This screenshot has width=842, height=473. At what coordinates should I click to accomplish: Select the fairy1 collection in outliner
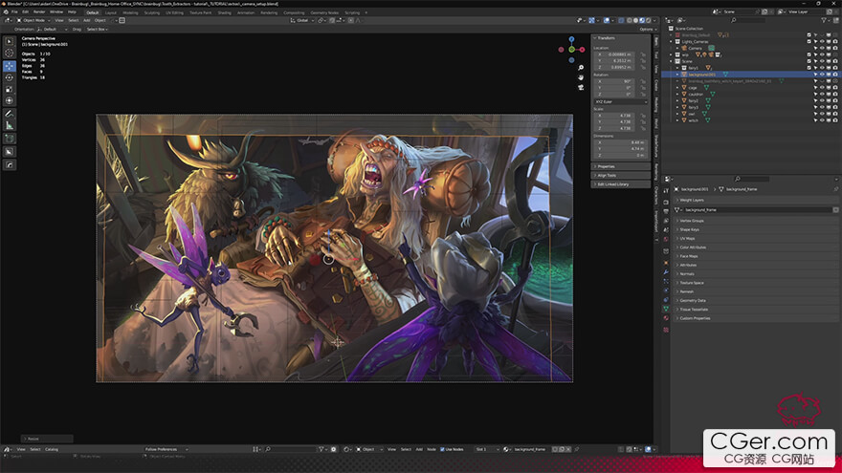tap(694, 68)
